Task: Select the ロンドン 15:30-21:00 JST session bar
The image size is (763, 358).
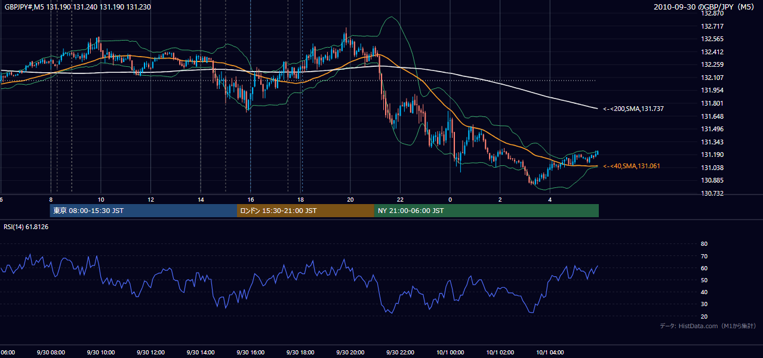Action: (x=306, y=211)
